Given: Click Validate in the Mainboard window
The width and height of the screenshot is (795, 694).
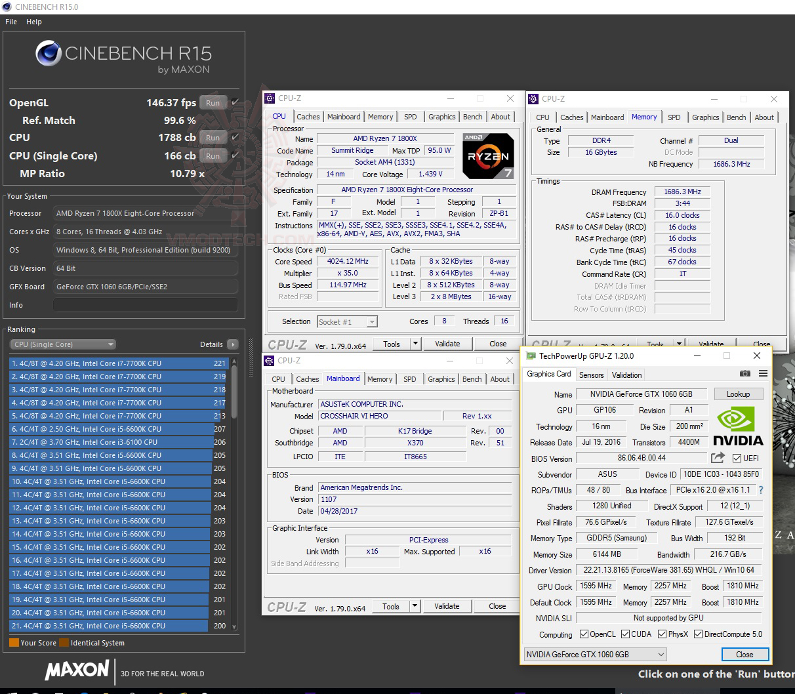Looking at the screenshot, I should (447, 606).
